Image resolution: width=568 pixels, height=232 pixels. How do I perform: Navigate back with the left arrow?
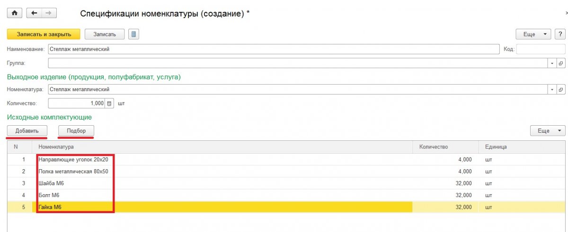point(34,13)
